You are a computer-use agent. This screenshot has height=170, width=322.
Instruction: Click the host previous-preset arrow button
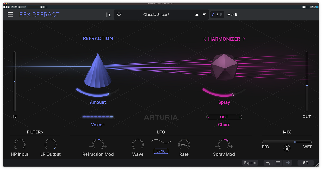[x=41, y=7]
